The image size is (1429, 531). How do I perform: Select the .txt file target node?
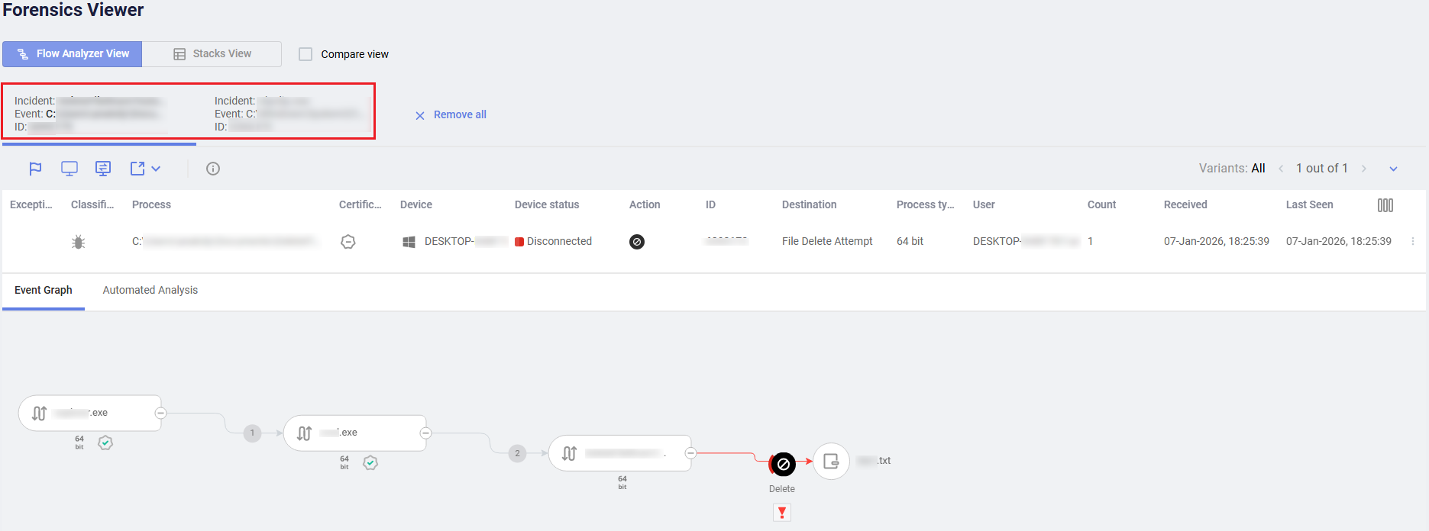pos(831,461)
